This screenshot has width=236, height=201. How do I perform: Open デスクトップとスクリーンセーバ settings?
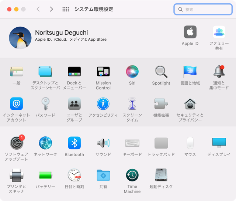(45, 72)
